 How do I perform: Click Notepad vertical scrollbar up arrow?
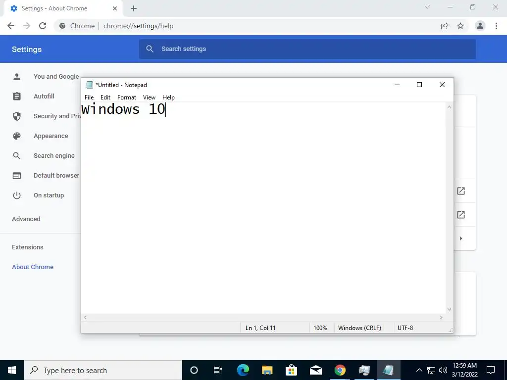point(449,107)
